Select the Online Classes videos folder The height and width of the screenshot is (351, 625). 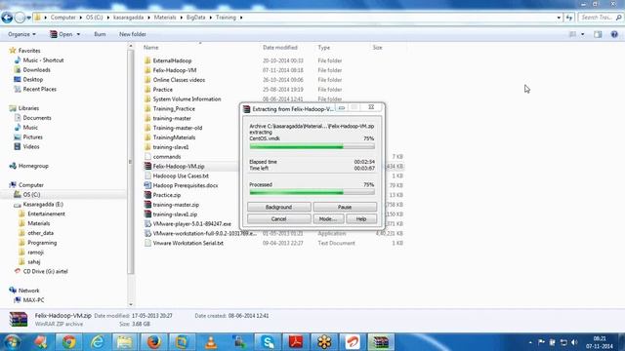pos(179,80)
